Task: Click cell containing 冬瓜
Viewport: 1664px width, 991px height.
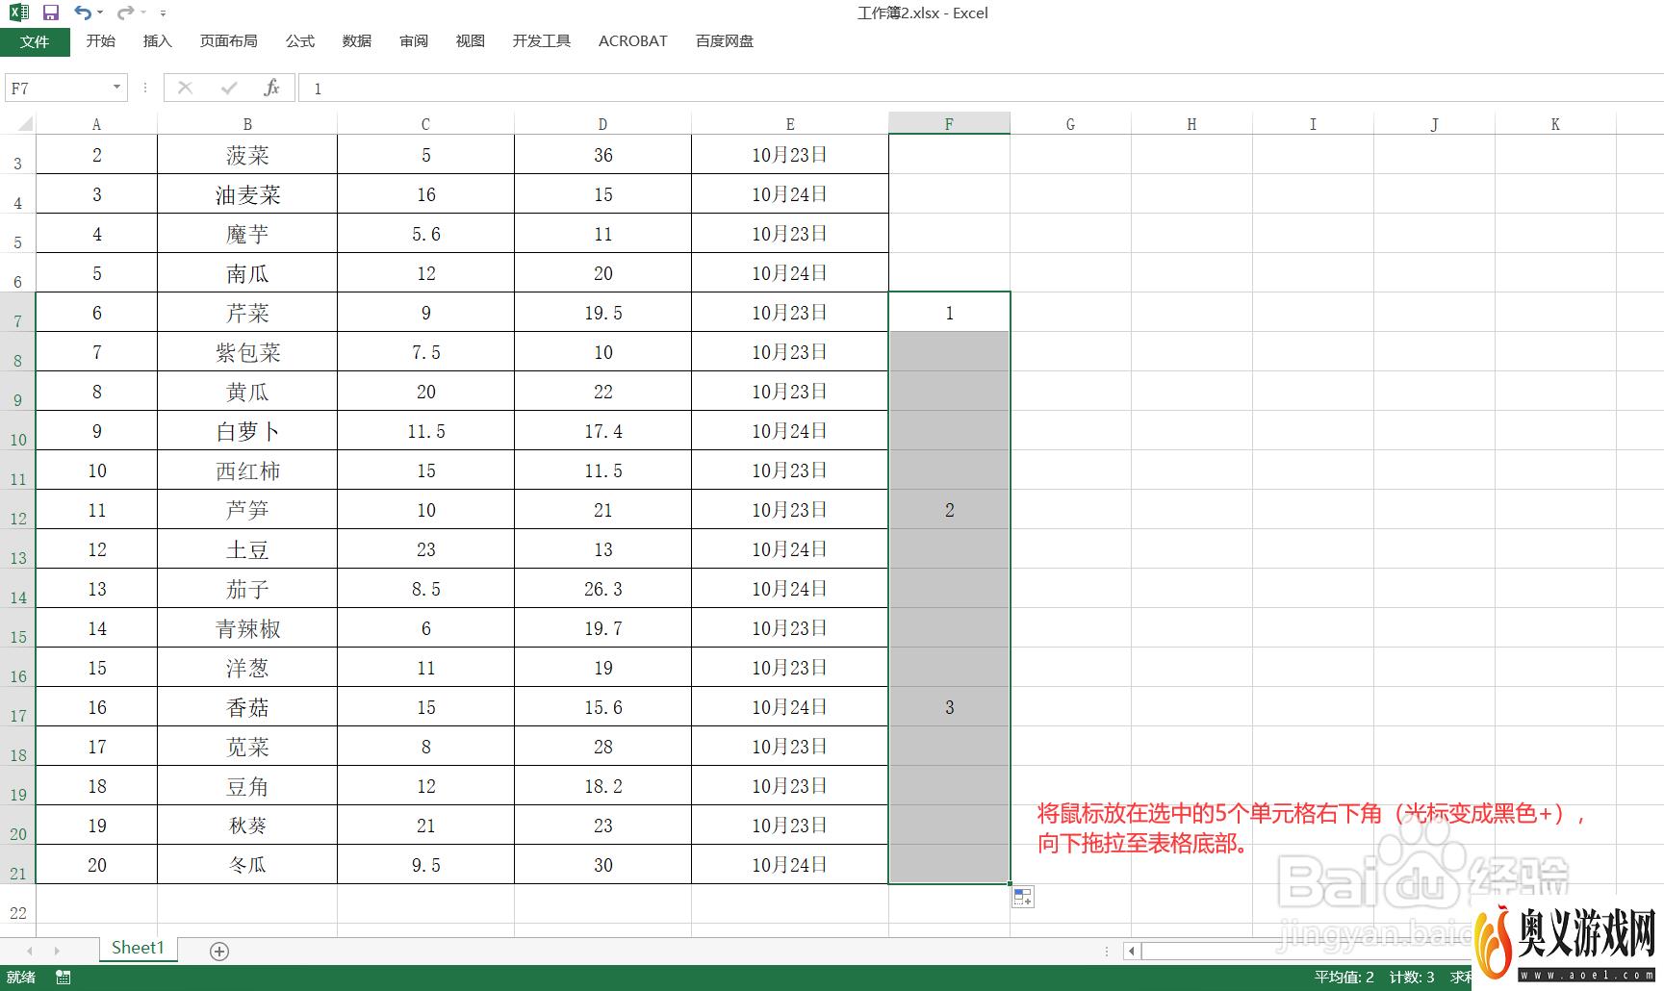Action: click(x=247, y=865)
